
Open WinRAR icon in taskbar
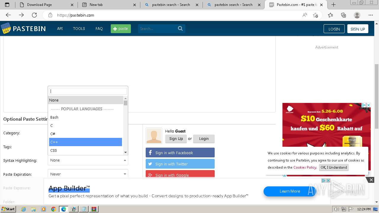(94, 209)
